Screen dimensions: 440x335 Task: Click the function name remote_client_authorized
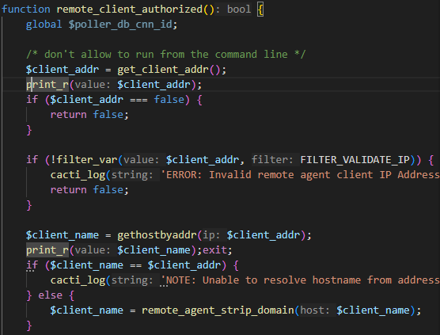pyautogui.click(x=129, y=10)
